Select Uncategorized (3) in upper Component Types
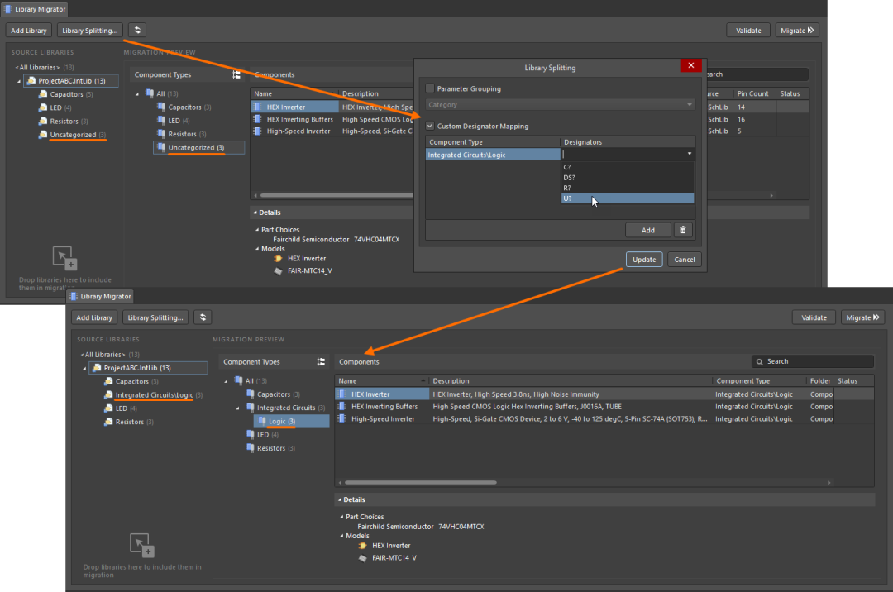The image size is (893, 592). coord(198,147)
